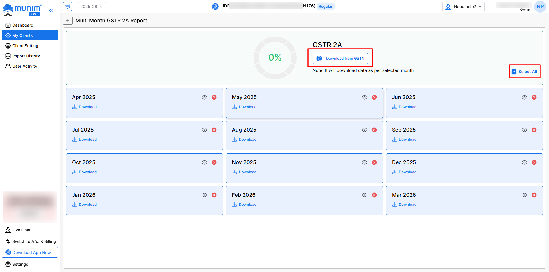Click the notes icon in top bar
549x272 pixels.
pyautogui.click(x=68, y=7)
